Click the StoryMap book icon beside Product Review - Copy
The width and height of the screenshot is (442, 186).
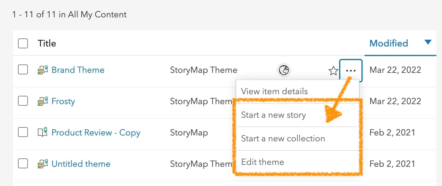point(42,133)
